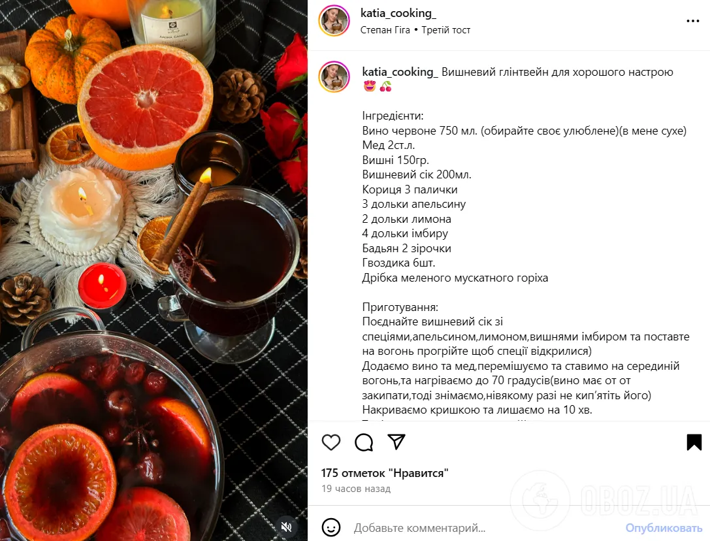710x541 pixels.
Task: Click the Приготування section text
Action: pos(400,307)
